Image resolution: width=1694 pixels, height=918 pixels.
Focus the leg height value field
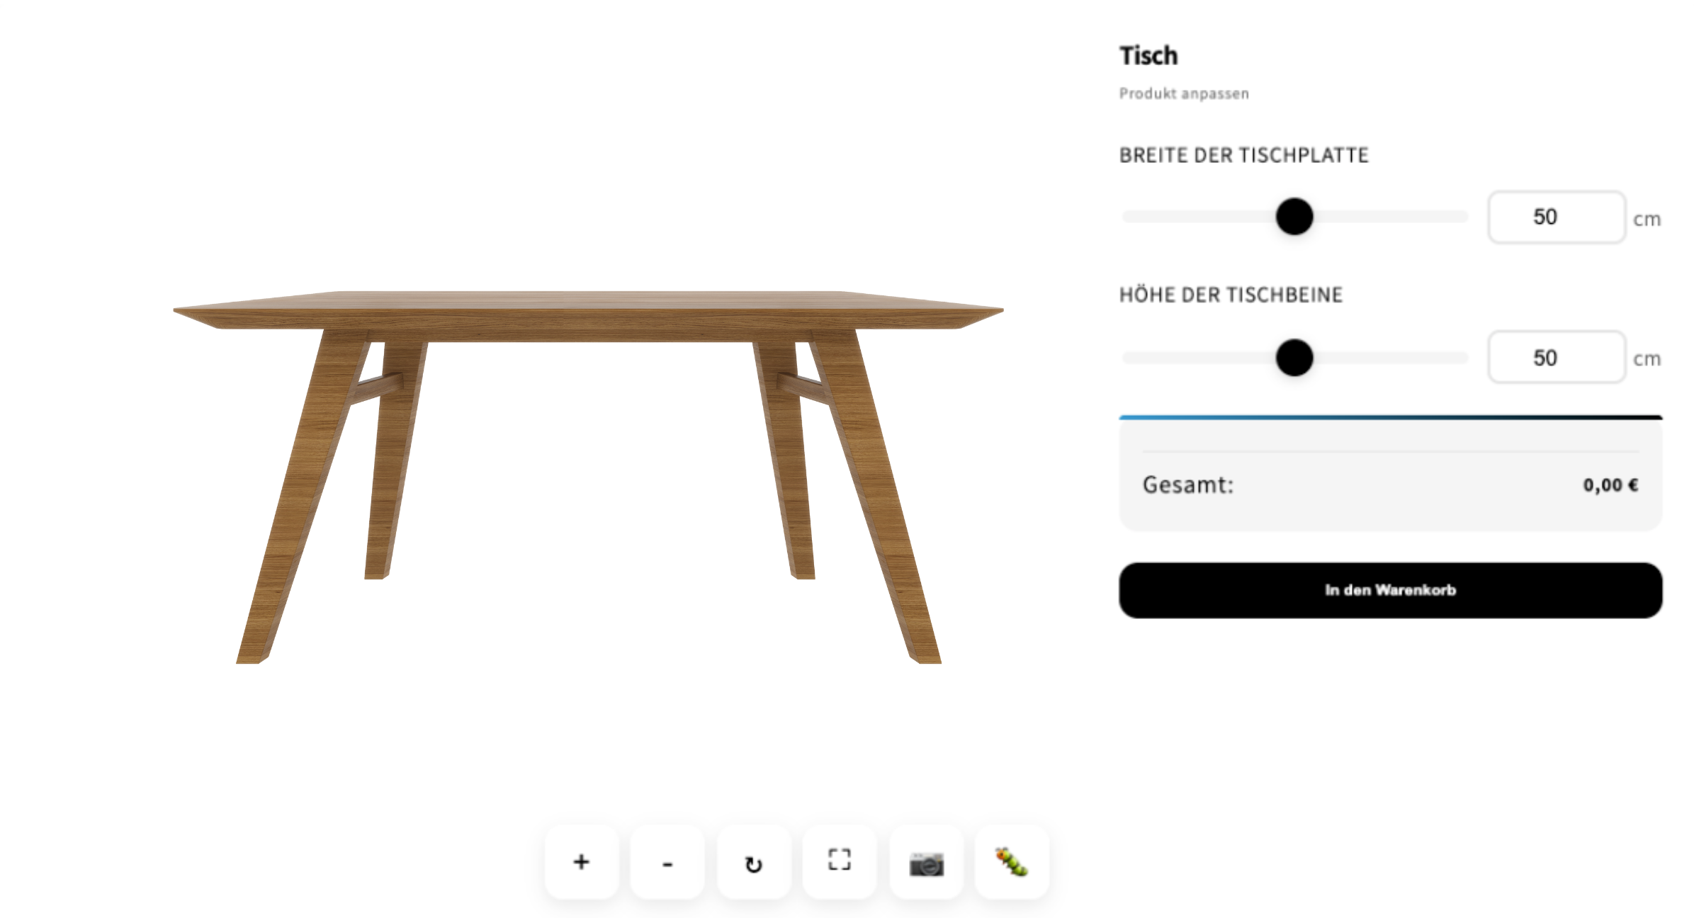1557,357
